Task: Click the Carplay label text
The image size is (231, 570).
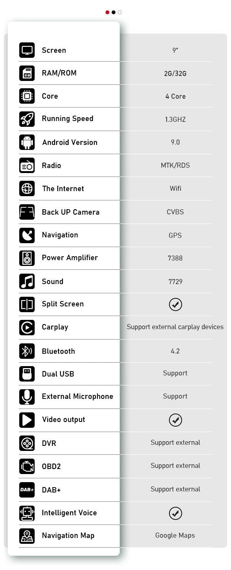Action: coord(55,327)
